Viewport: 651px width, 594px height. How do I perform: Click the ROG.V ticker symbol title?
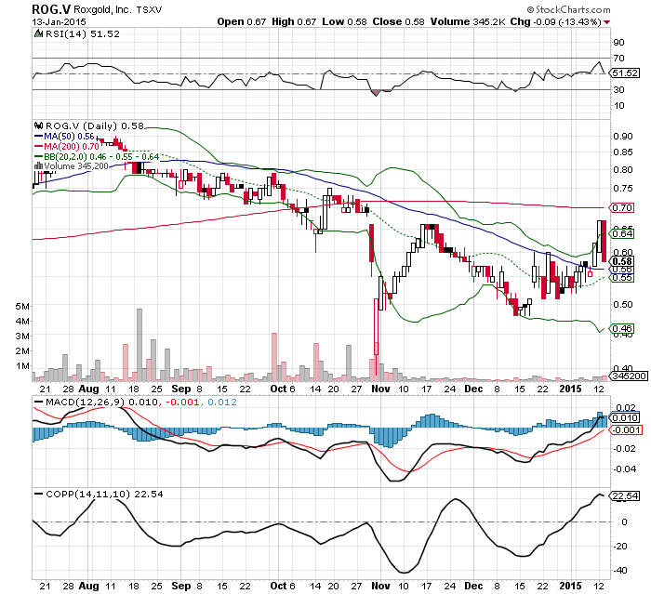50,7
